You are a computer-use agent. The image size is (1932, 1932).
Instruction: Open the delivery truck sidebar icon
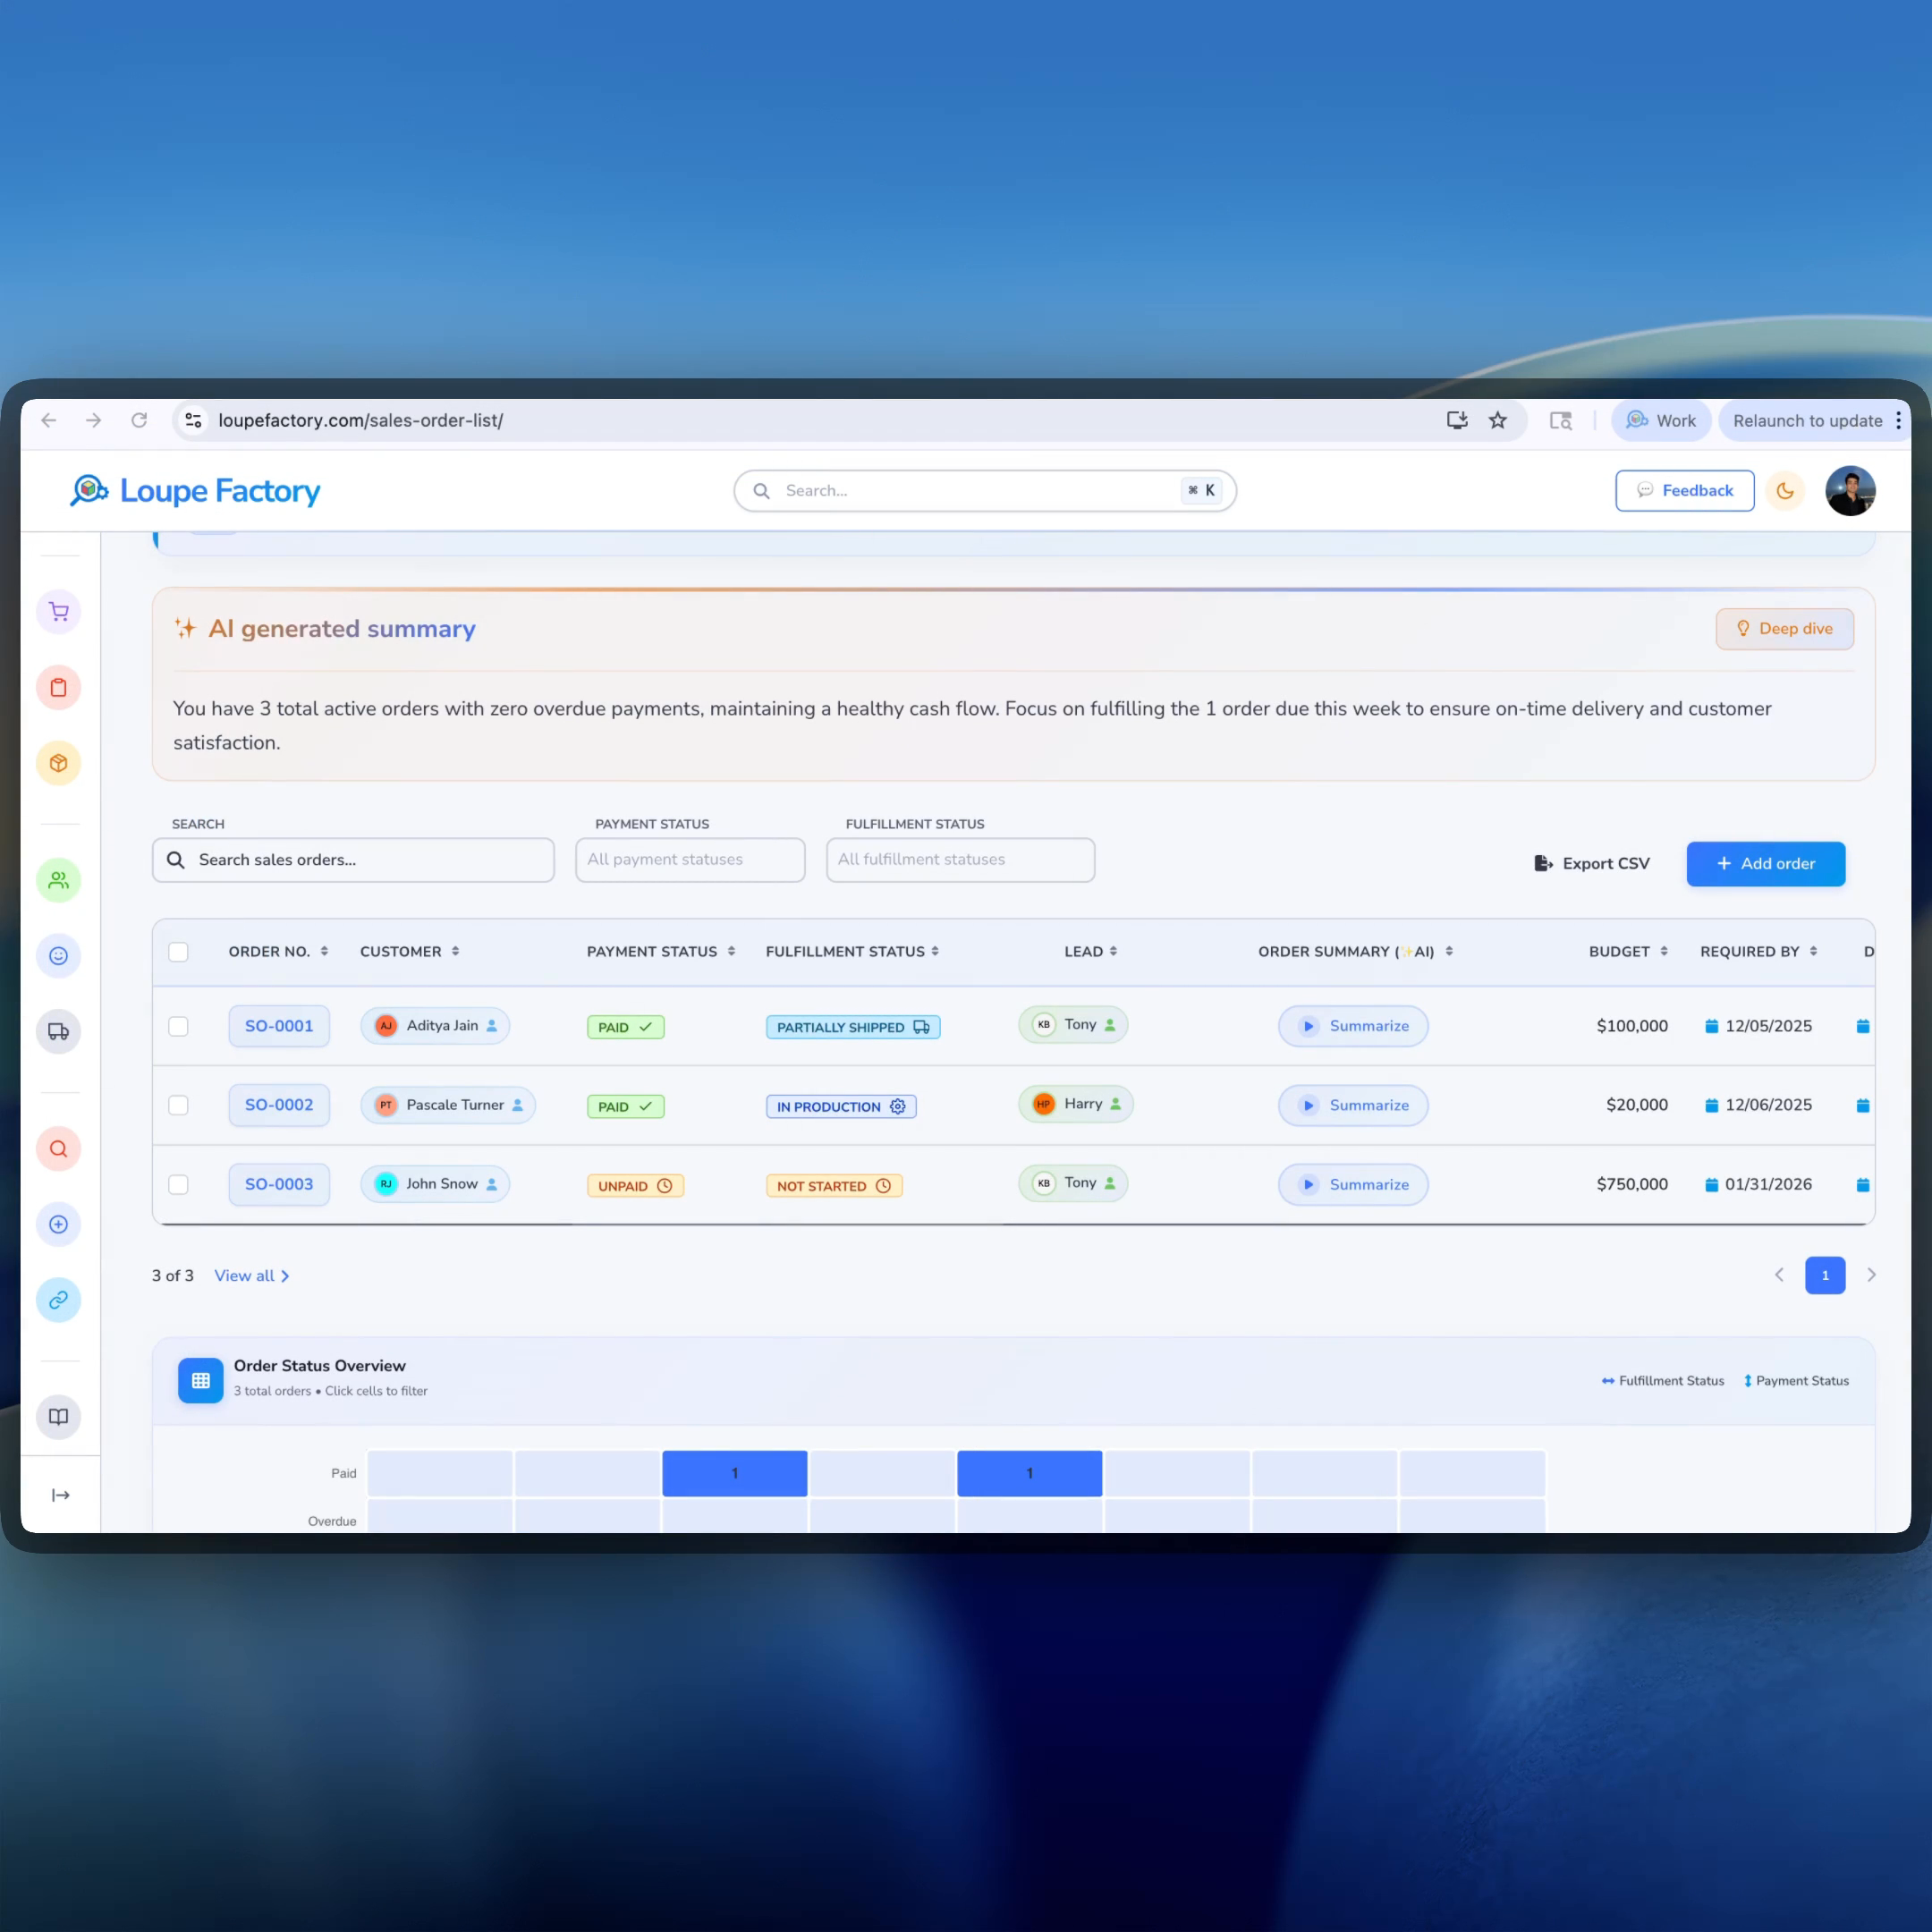pyautogui.click(x=59, y=1032)
